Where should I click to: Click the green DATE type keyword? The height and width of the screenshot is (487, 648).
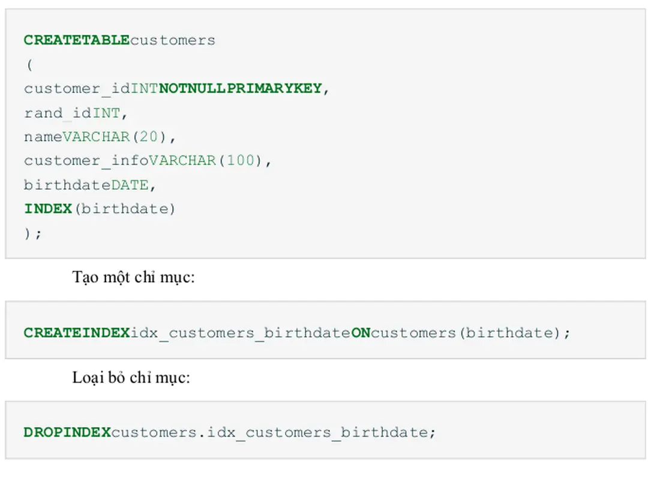[x=129, y=185]
